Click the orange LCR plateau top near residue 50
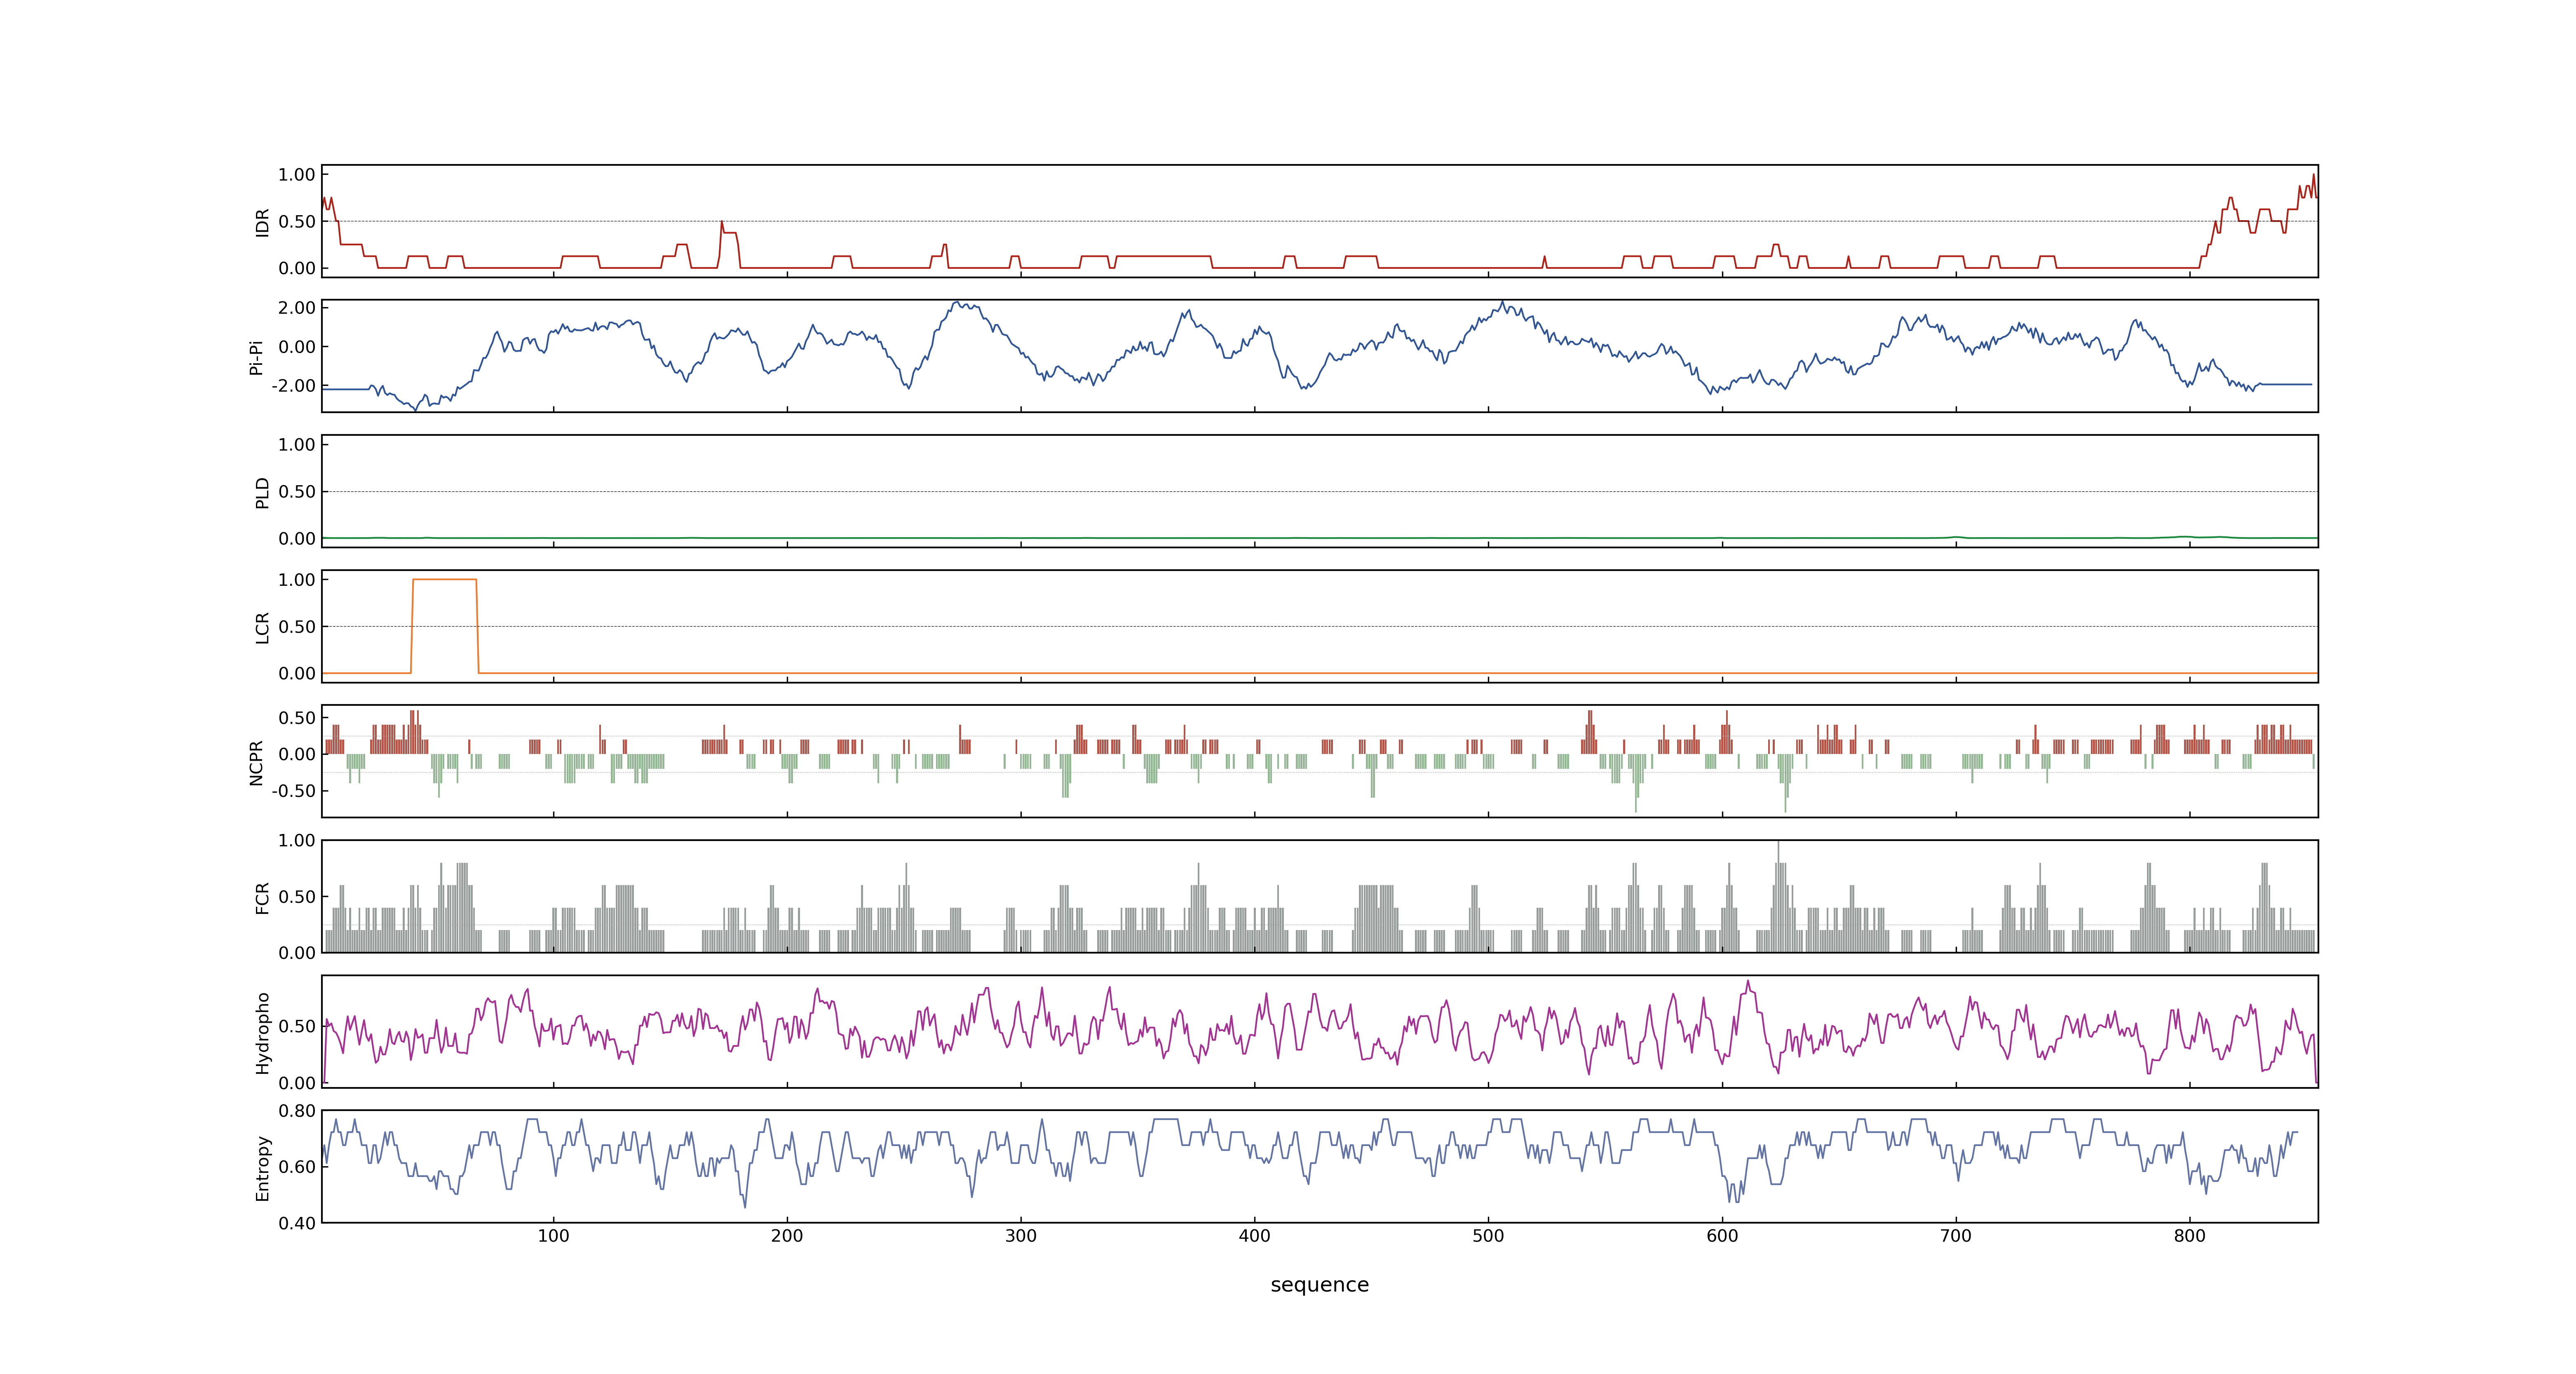The height and width of the screenshot is (1374, 2576). [x=445, y=580]
